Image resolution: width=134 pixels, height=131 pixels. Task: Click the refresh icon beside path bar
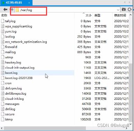[x=129, y=10]
